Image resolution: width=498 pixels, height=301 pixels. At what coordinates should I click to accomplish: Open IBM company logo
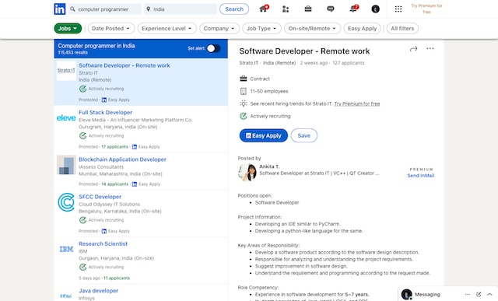(66, 249)
